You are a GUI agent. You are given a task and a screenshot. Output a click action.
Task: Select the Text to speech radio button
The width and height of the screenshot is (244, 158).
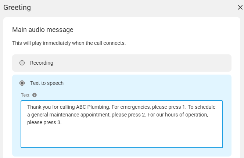click(x=22, y=83)
